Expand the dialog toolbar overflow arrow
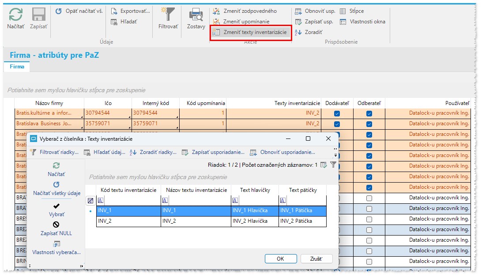 coord(335,152)
